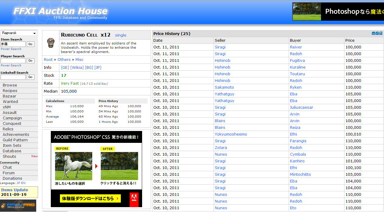Click the Rubicund Cell item icon
Image resolution: width=384 pixels, height=212 pixels.
[x=51, y=43]
